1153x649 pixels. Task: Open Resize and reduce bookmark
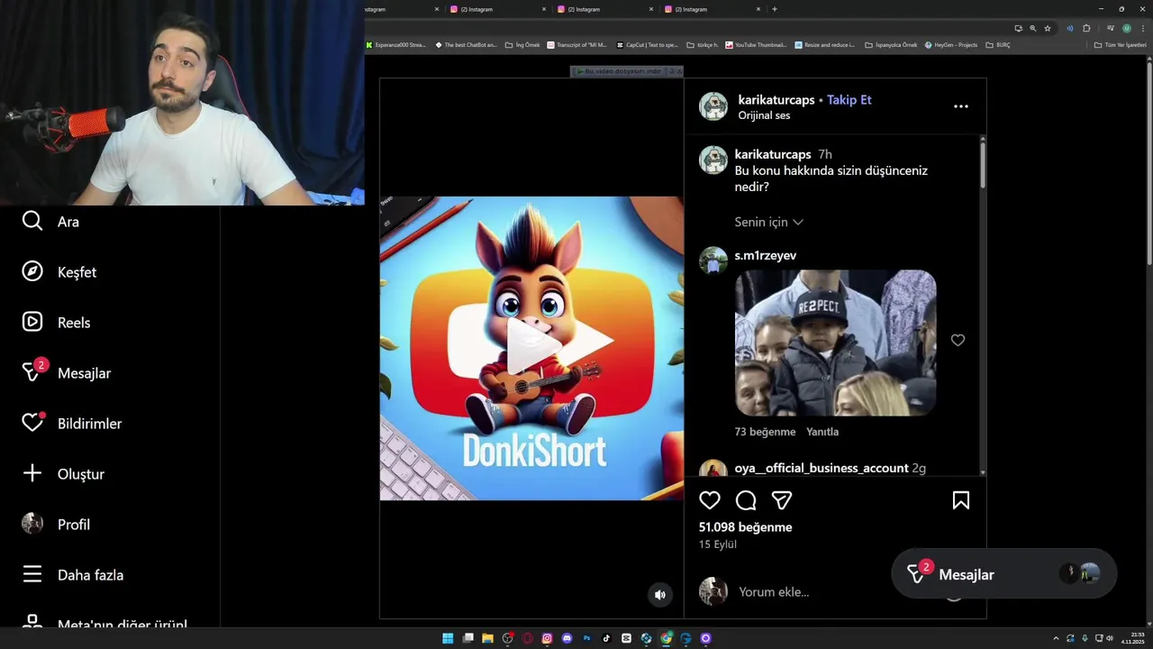click(x=825, y=45)
